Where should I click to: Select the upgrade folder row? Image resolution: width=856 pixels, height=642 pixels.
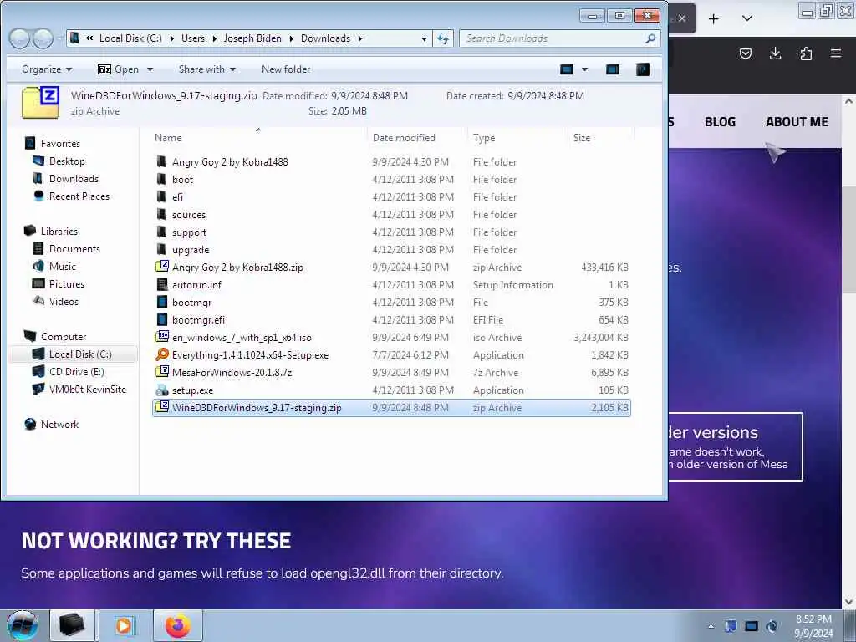(391, 249)
